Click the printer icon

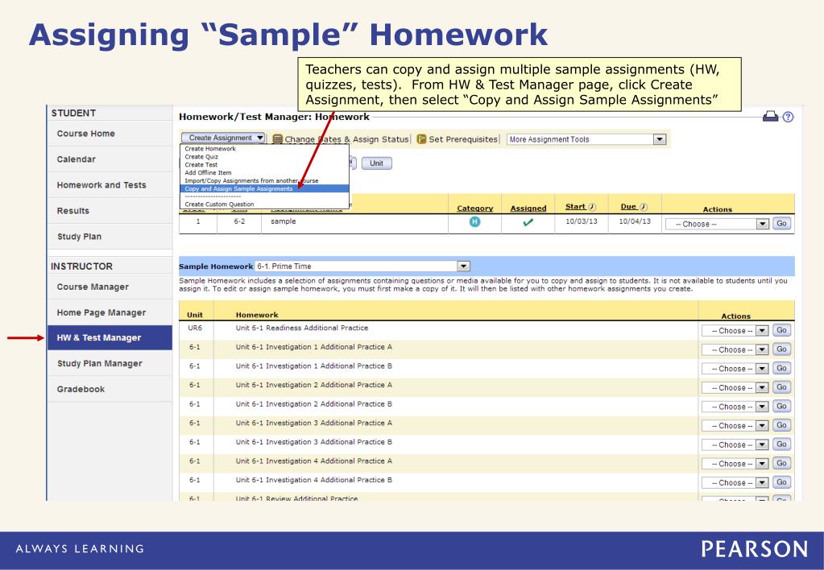(770, 116)
